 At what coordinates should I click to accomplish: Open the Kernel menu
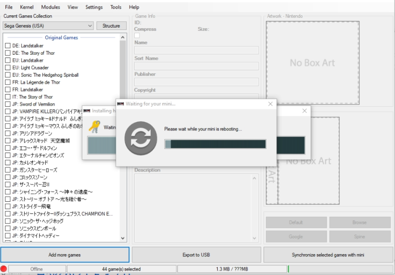coord(27,7)
